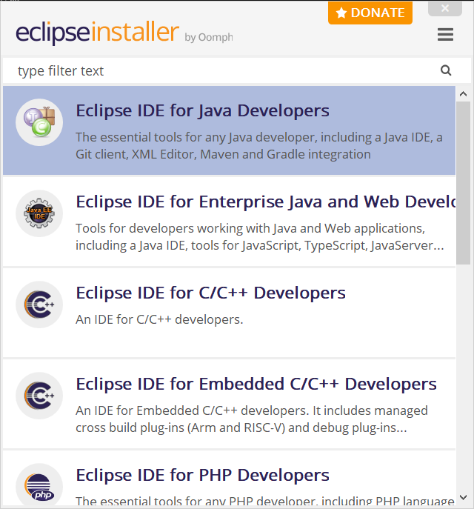
Task: Close the installer window
Action: tap(445, 8)
